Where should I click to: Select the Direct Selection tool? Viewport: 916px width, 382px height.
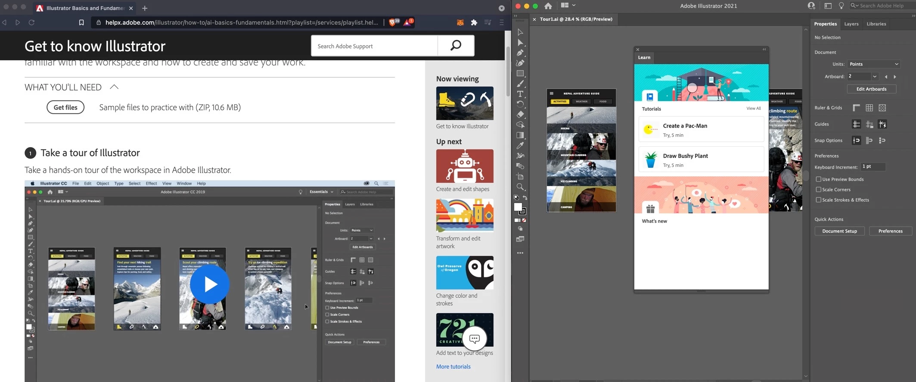520,43
